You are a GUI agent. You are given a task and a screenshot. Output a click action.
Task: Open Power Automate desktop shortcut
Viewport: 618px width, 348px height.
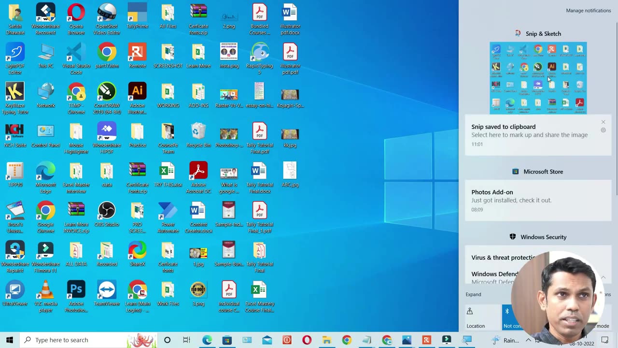[x=168, y=217]
